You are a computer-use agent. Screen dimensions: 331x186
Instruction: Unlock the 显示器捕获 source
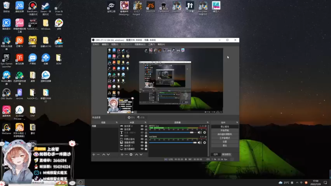coord(146,149)
